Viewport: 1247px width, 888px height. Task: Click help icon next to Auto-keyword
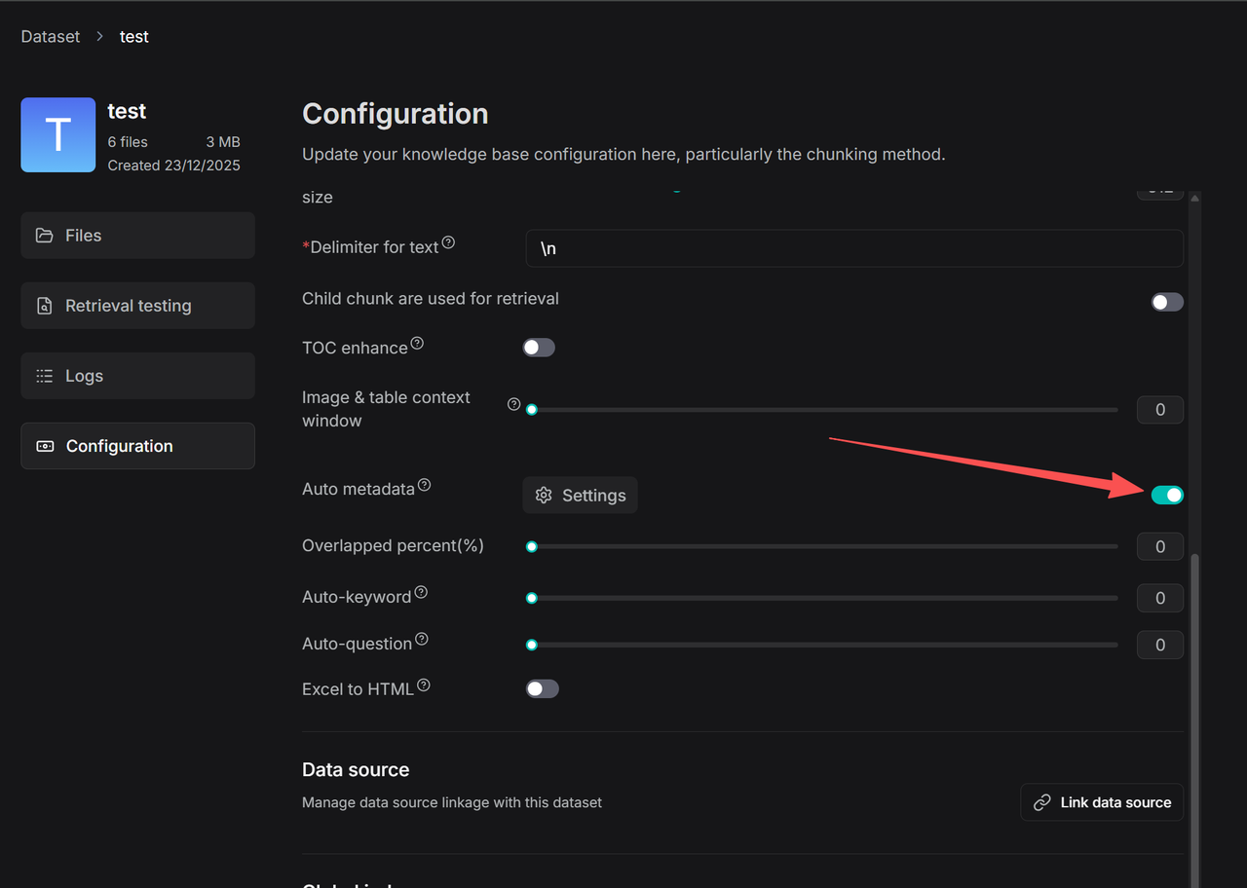pos(421,592)
